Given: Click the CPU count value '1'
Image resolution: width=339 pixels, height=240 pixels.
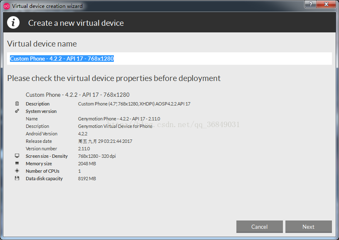Looking at the screenshot, I should pos(79,171).
